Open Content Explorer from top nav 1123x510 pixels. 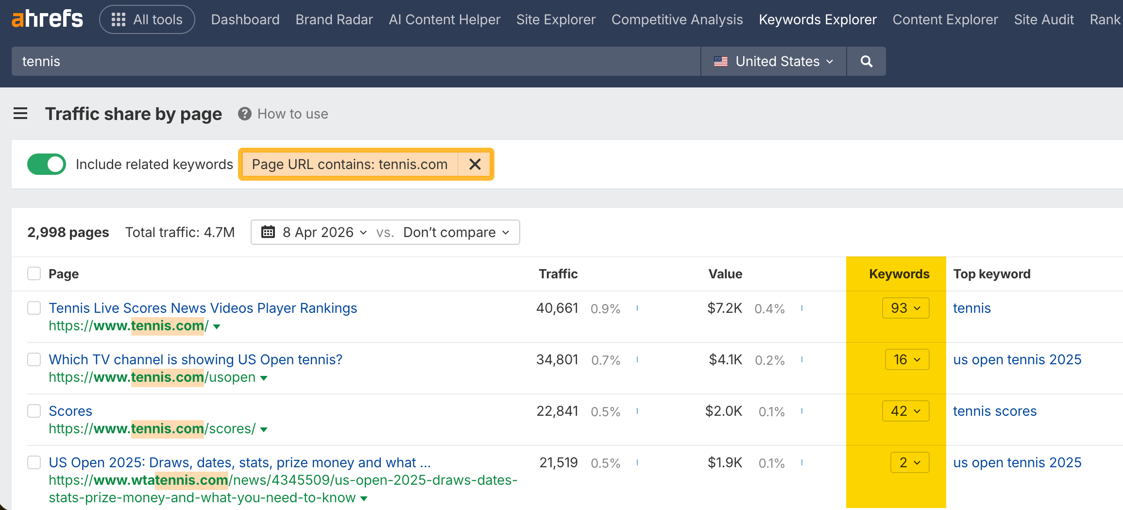pos(945,19)
